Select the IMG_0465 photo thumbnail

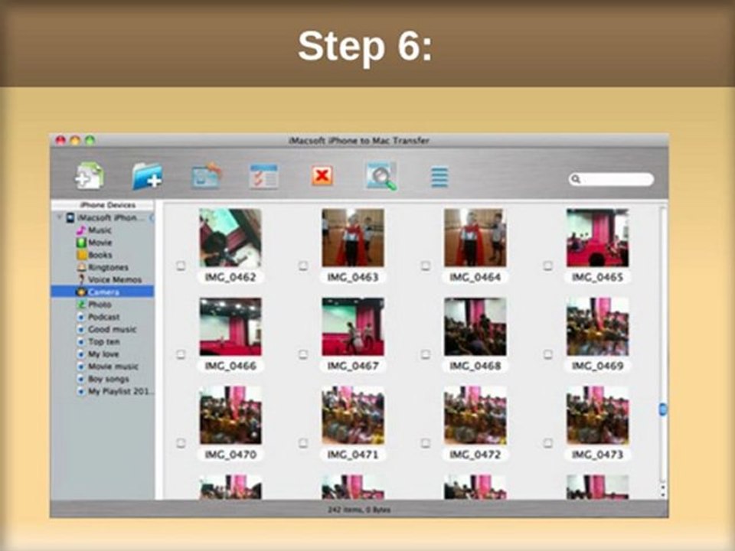597,238
